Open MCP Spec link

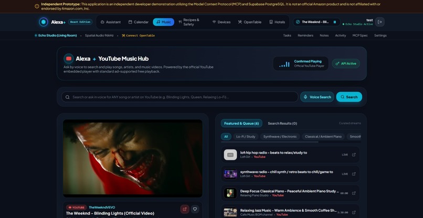click(360, 36)
